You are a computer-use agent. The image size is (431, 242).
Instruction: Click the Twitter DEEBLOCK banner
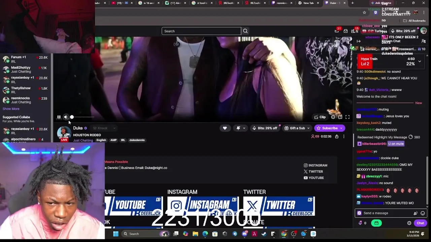click(x=279, y=206)
